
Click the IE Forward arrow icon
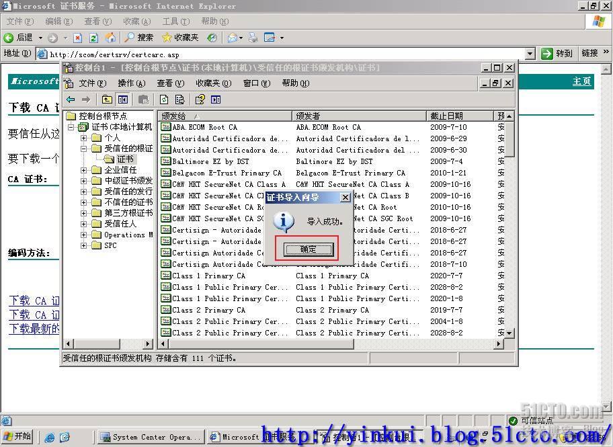click(x=53, y=38)
